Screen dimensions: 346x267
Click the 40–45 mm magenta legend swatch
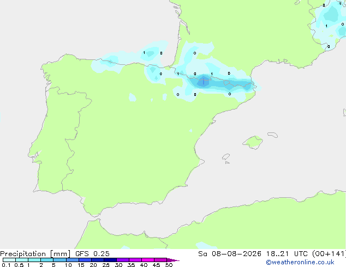point(148,260)
